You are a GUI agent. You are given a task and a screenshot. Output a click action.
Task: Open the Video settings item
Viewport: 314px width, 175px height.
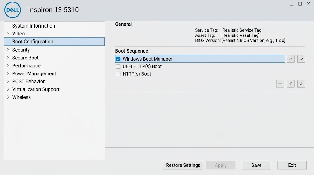18,34
